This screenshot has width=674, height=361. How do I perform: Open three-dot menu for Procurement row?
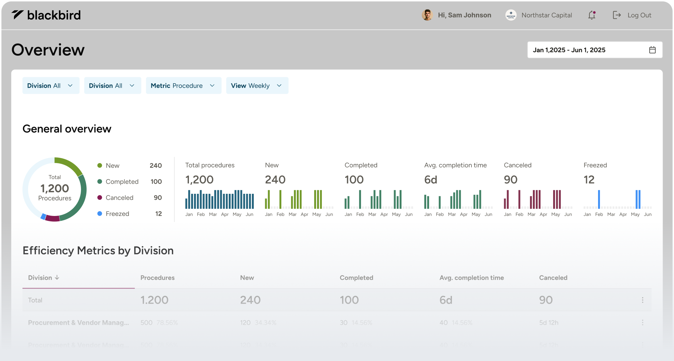642,322
